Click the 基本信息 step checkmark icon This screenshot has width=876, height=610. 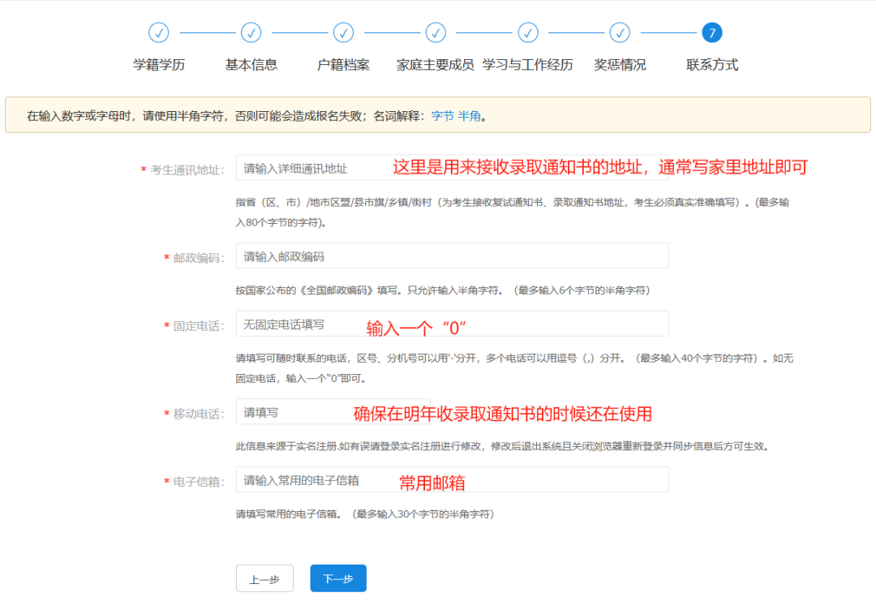(x=251, y=32)
